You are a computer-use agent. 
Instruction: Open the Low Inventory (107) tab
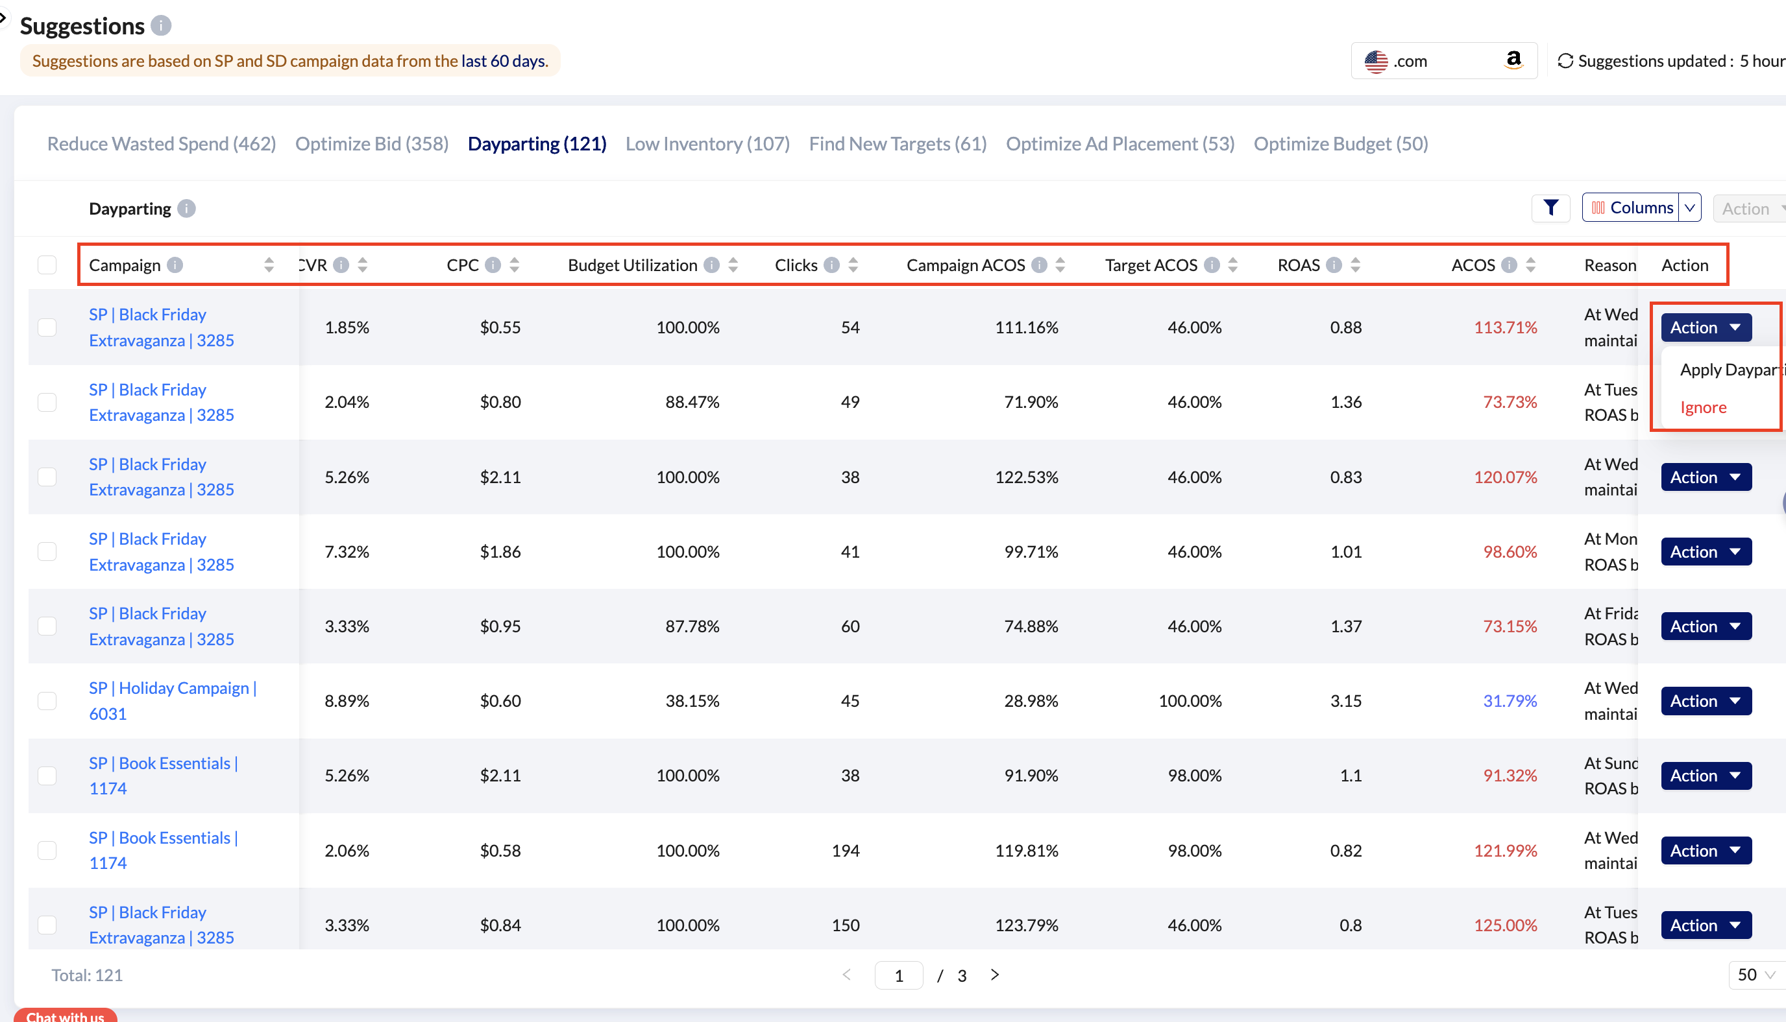click(707, 143)
